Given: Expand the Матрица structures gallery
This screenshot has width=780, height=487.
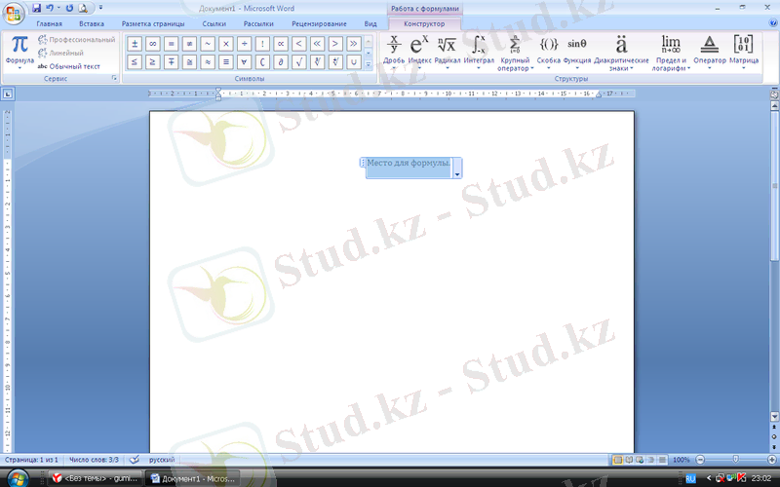Looking at the screenshot, I should [x=744, y=53].
